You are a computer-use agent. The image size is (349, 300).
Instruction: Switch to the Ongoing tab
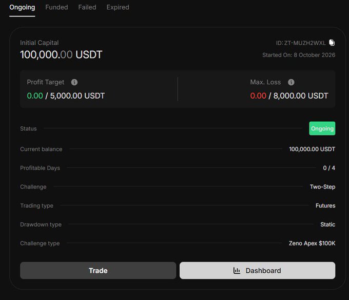tap(22, 7)
